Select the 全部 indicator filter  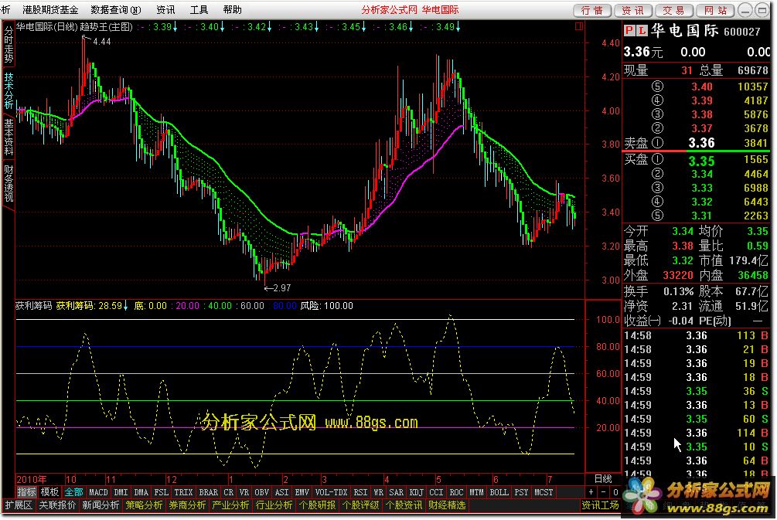[x=73, y=492]
